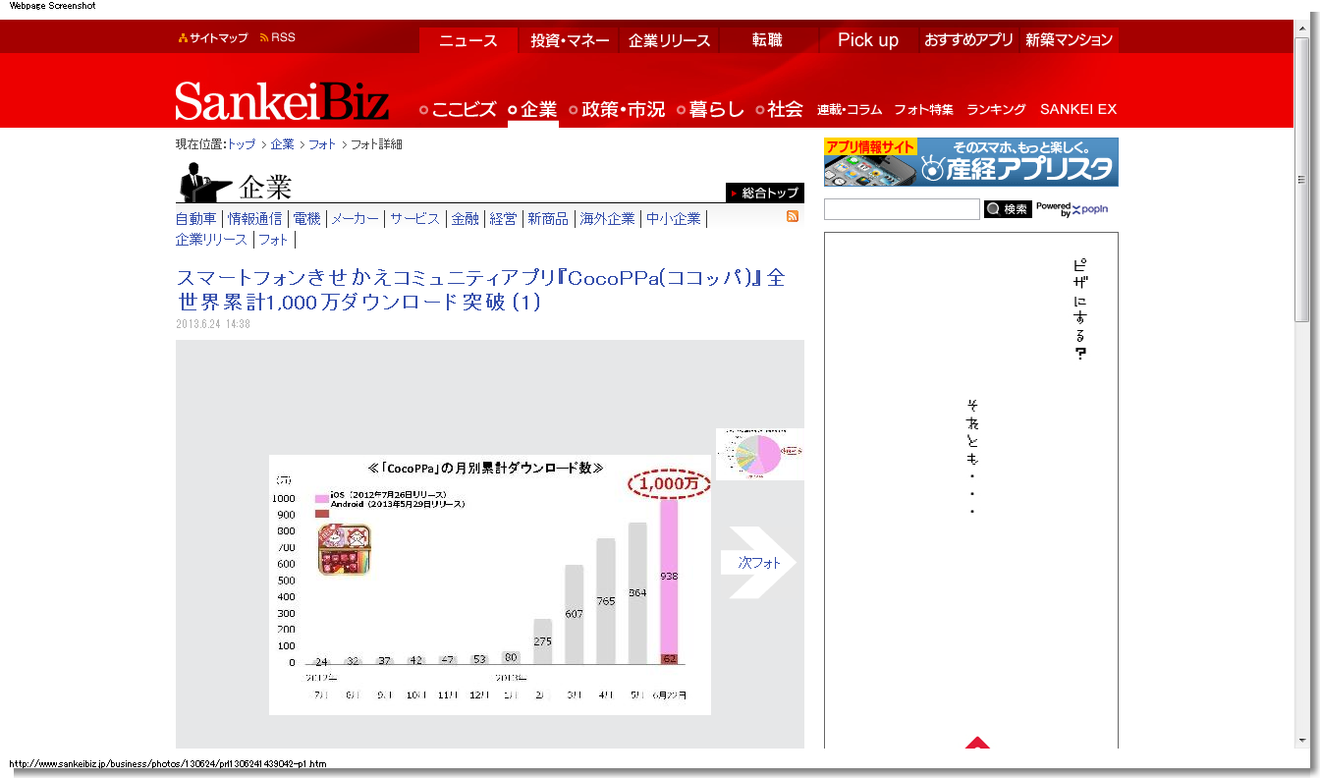Open the ニュース top tab
This screenshot has height=778, width=1320.
[468, 40]
